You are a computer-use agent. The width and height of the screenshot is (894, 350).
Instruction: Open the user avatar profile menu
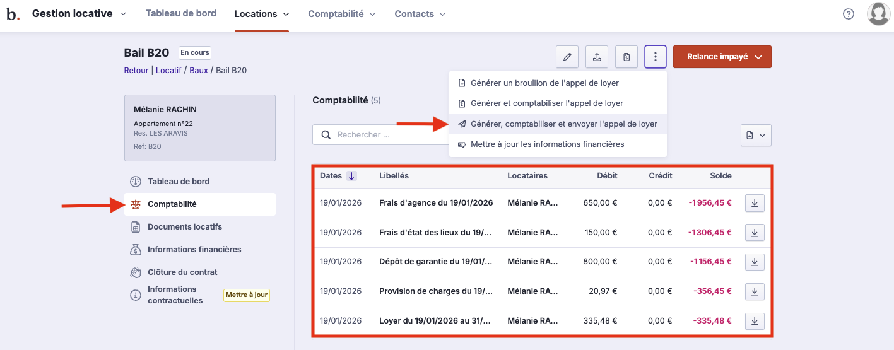point(878,14)
